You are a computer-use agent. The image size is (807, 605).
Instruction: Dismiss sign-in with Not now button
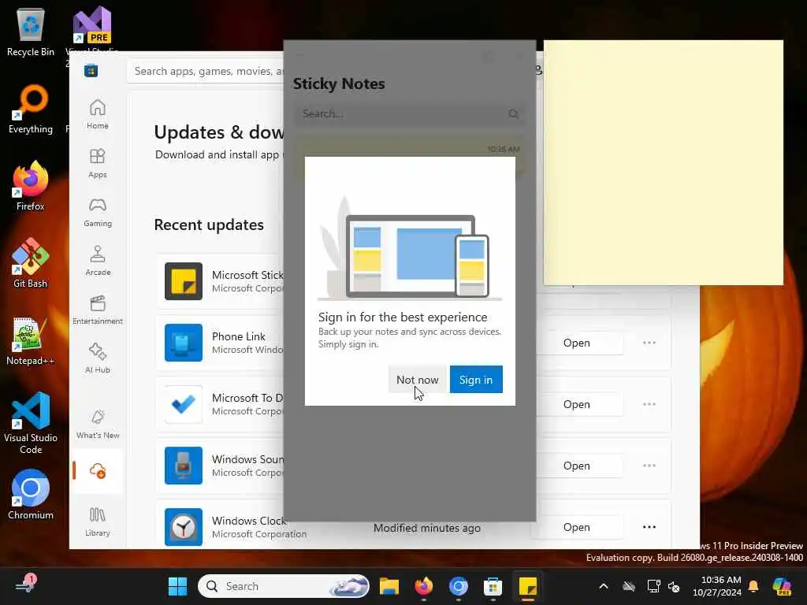[418, 380]
